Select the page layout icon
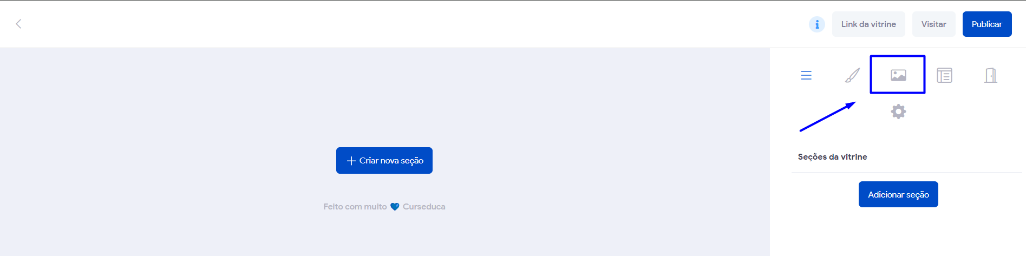Screen dimensions: 1026x256 click(x=944, y=75)
